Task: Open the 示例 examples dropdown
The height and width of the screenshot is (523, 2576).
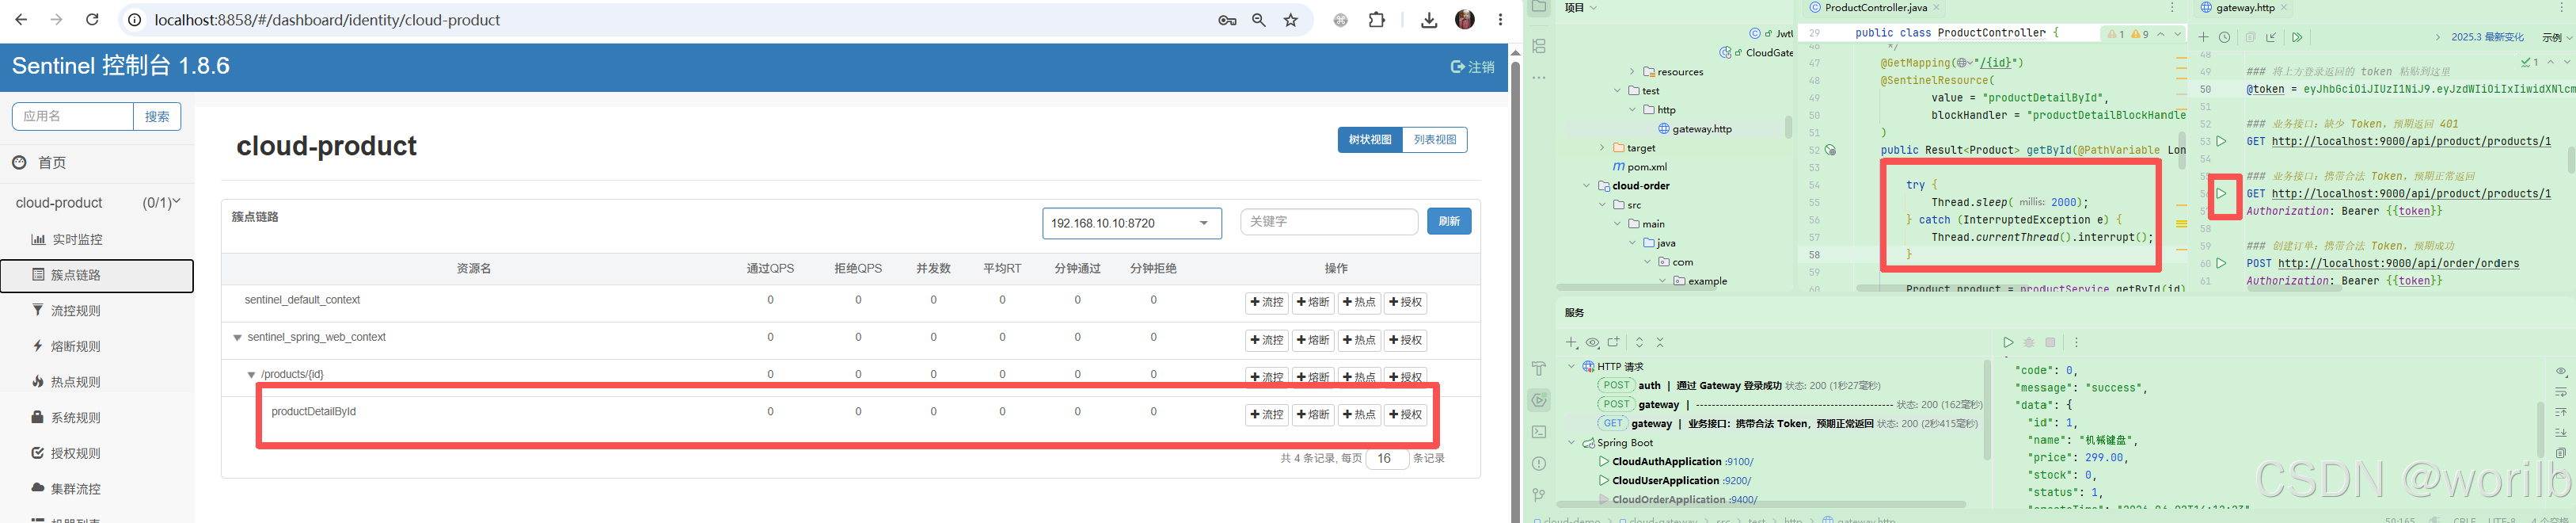Action: pos(2557,37)
